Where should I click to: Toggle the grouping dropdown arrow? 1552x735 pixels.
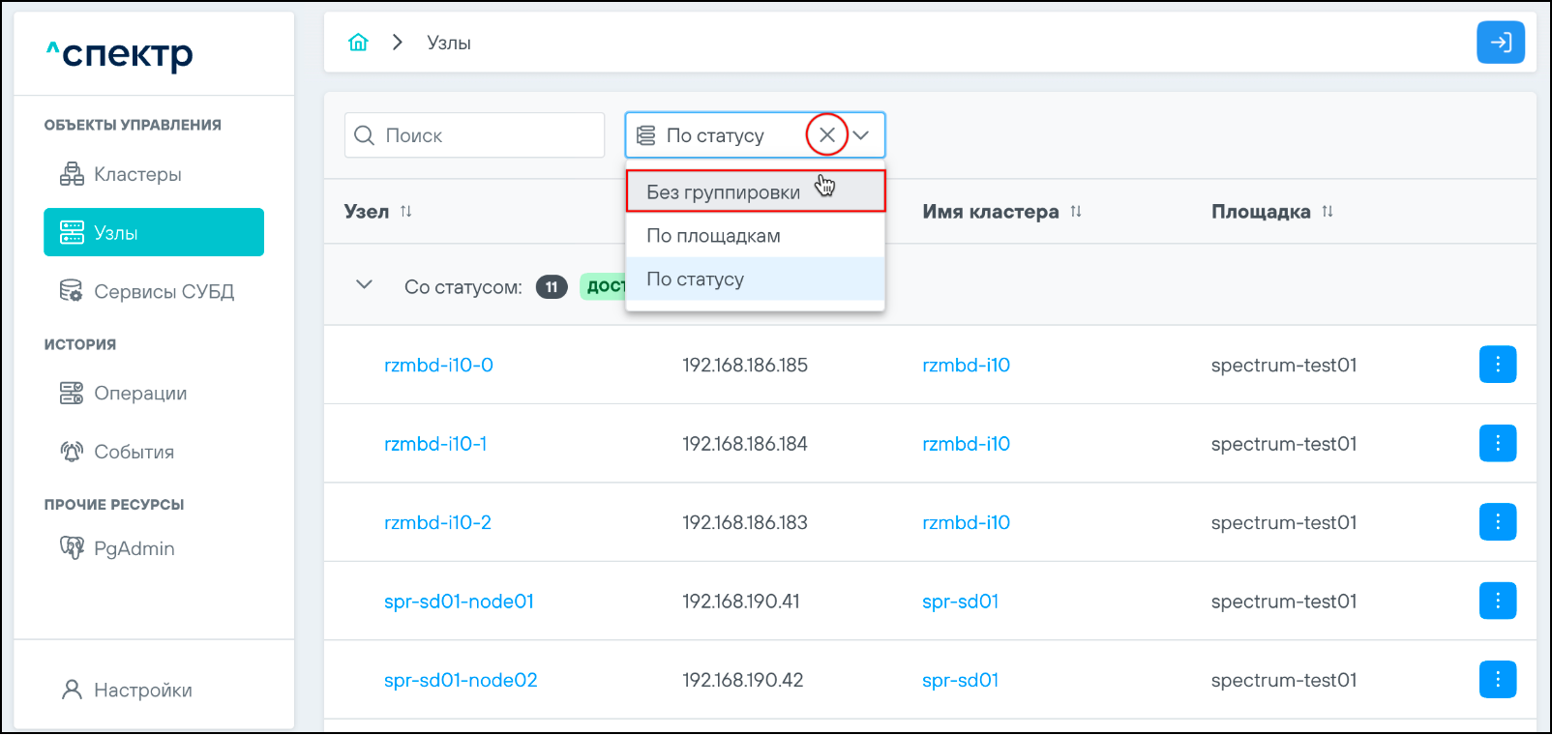tap(861, 135)
